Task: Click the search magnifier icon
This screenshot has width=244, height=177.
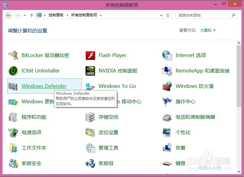Action: coord(233,15)
